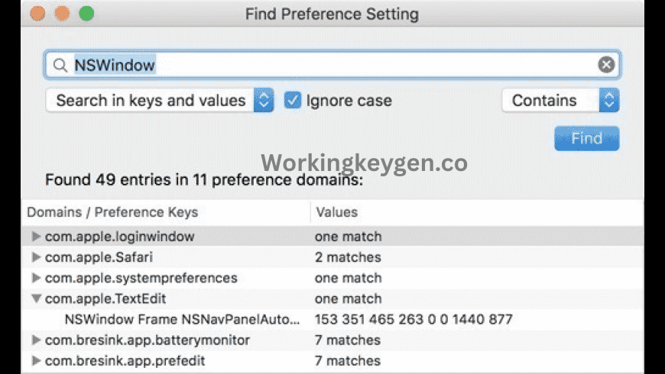The height and width of the screenshot is (374, 665).
Task: Minimize the window with the yellow button
Action: click(x=62, y=14)
